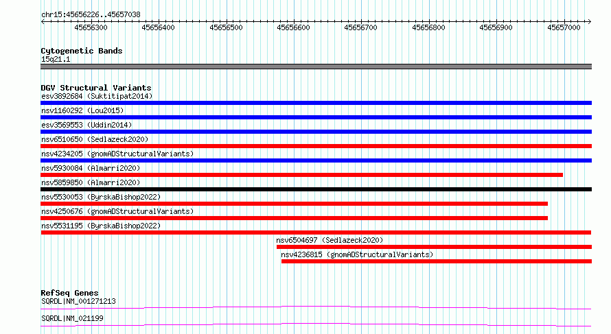611x334 pixels.
Task: Click the magenta line of SQRDL|NM_021199
Action: coord(316,325)
